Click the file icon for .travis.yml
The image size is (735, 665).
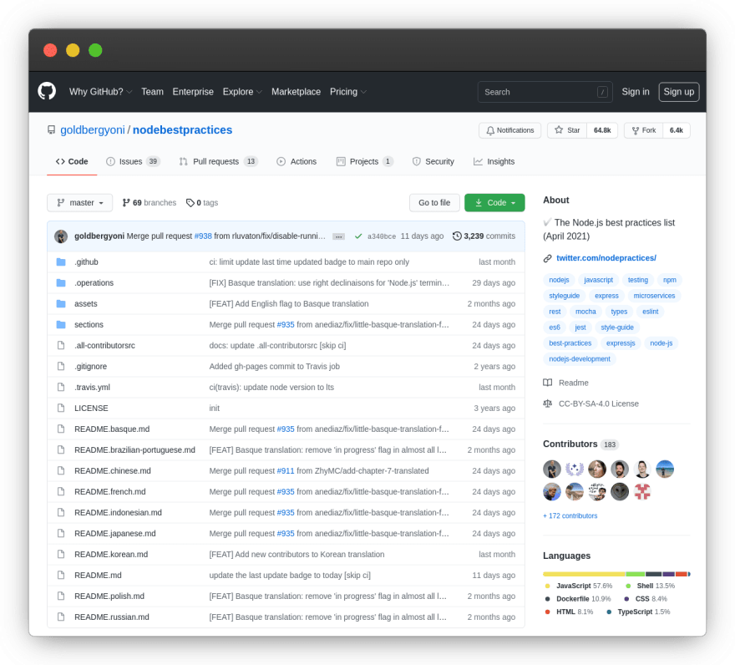click(x=61, y=387)
